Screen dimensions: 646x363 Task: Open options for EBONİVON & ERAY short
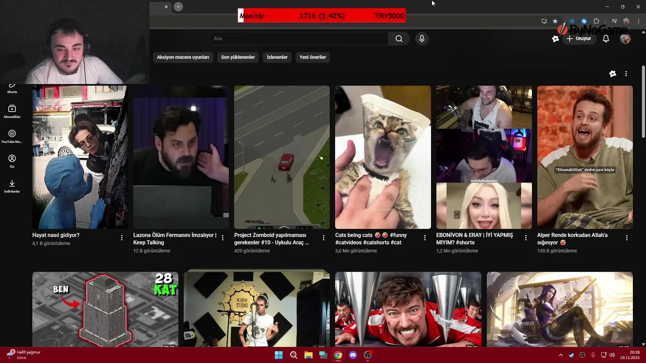[x=525, y=237]
